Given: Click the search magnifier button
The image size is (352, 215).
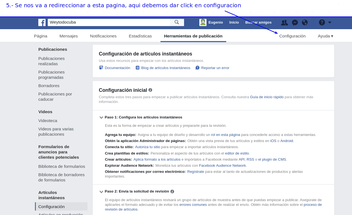Looking at the screenshot, I should [177, 22].
